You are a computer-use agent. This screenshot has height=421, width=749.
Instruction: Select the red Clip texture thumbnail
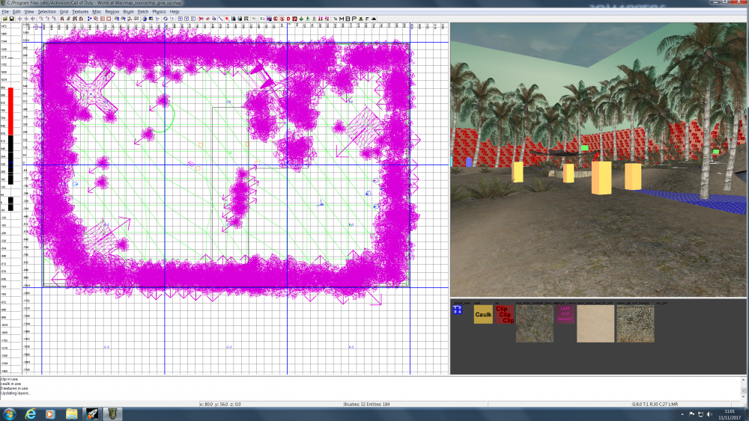(505, 315)
